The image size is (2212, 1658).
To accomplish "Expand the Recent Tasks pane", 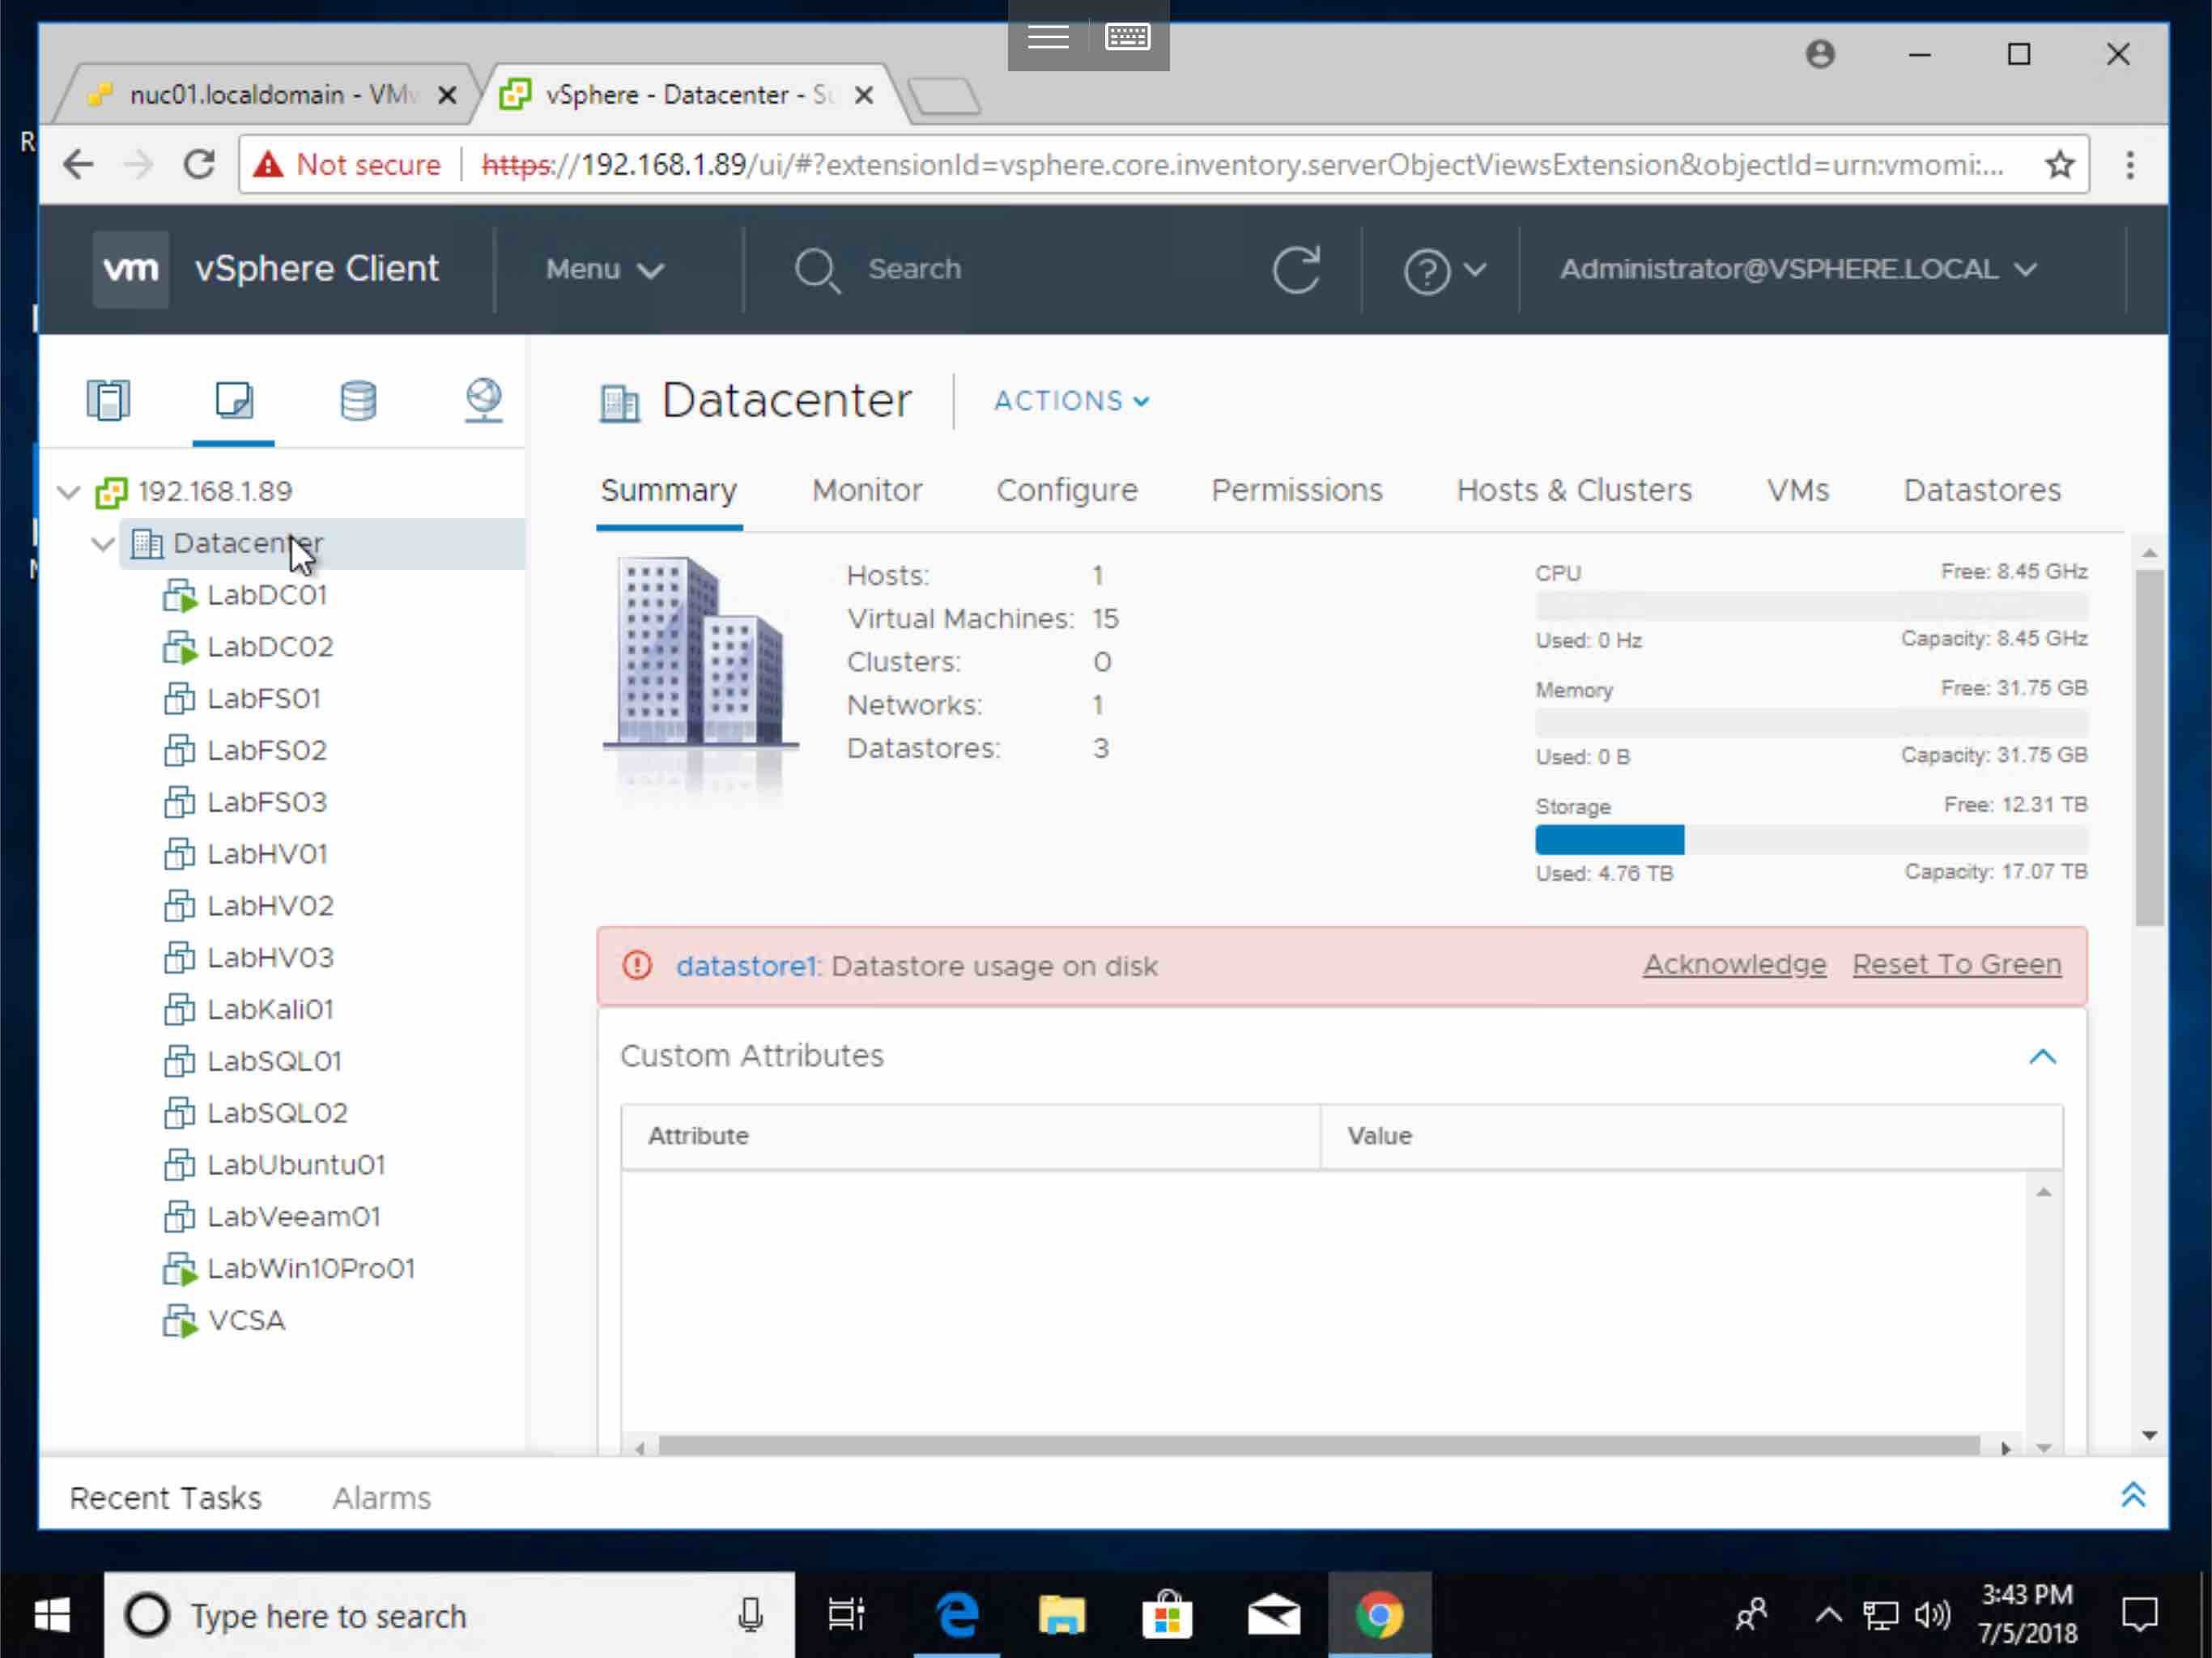I will click(x=2133, y=1496).
